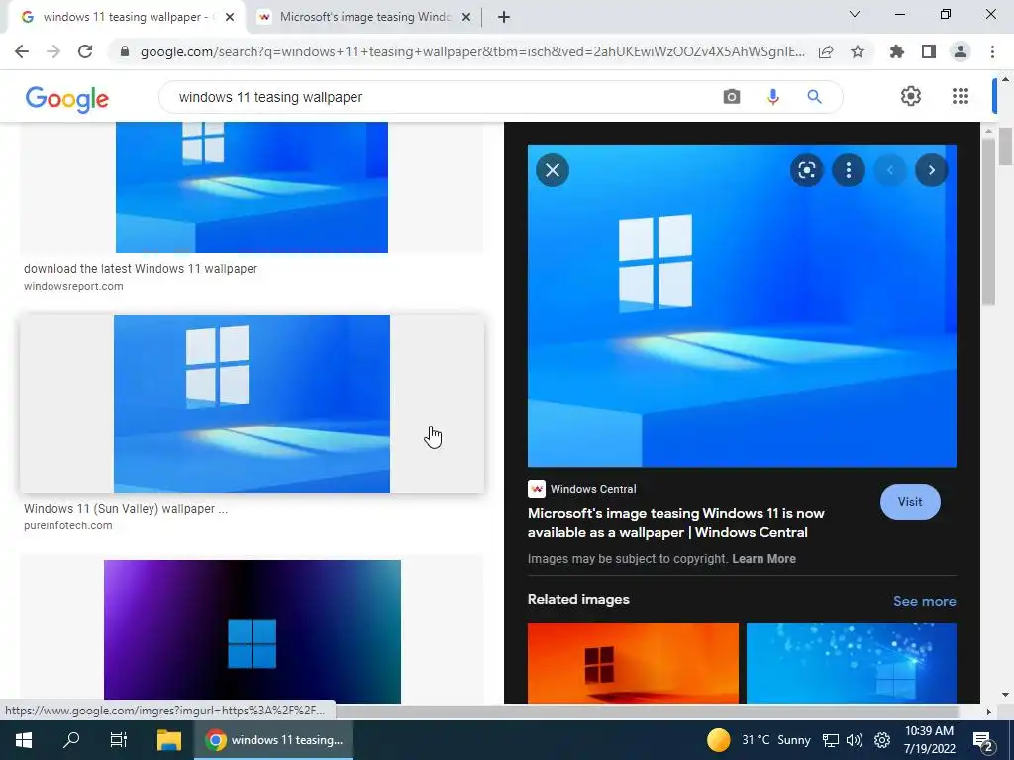Search by image using camera icon
Viewport: 1014px width, 760px height.
pos(732,97)
